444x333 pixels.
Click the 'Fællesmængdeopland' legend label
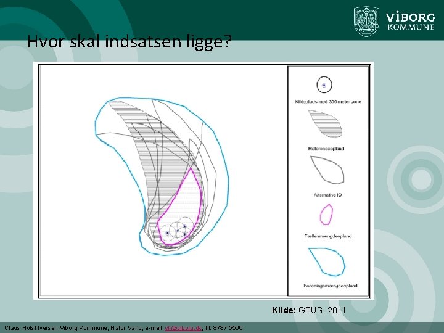(x=328, y=236)
